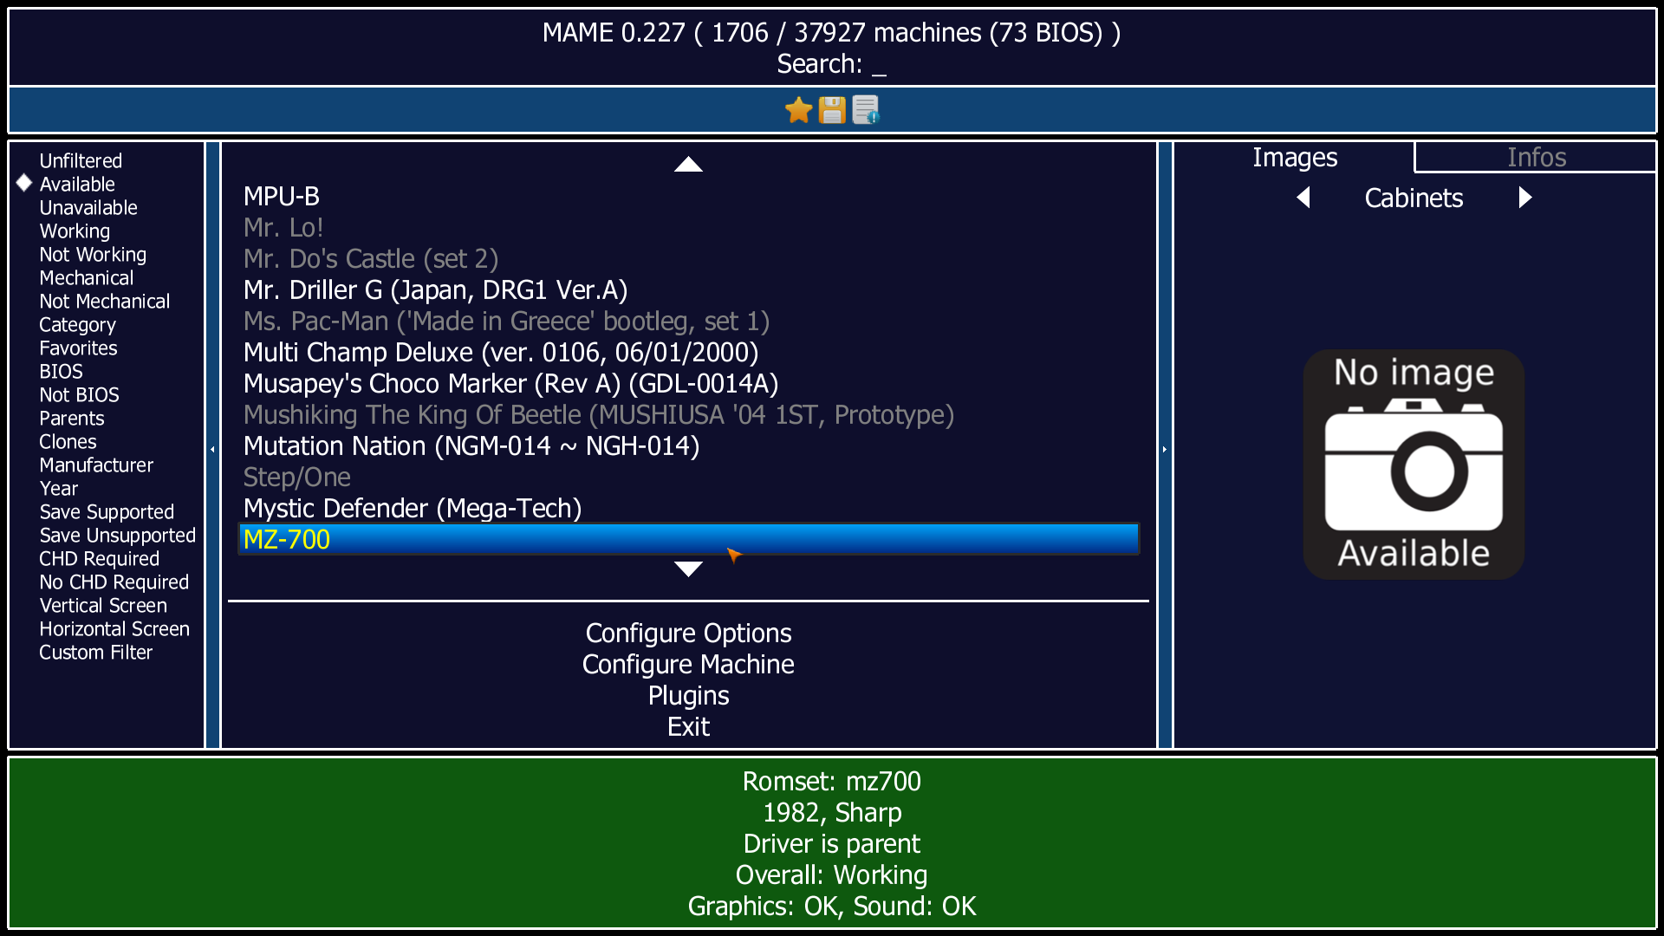
Task: Select the Not BIOS filter
Action: 79,394
